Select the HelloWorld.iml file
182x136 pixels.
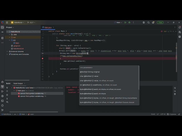point(18,49)
